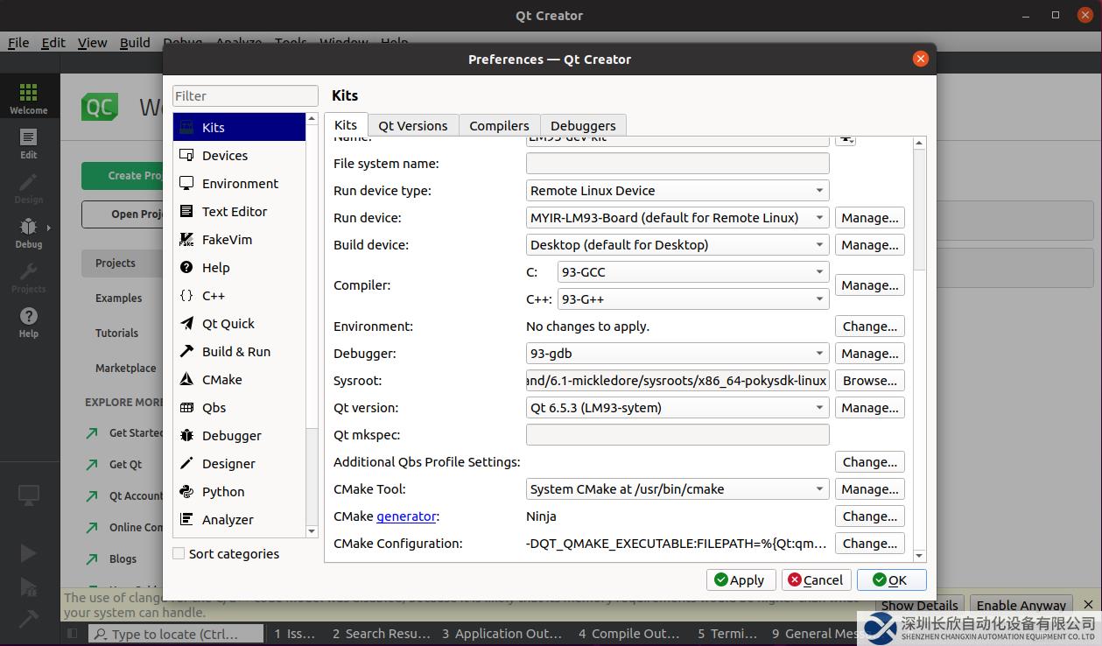
Task: Switch to Design mode in the mode bar
Action: point(29,188)
